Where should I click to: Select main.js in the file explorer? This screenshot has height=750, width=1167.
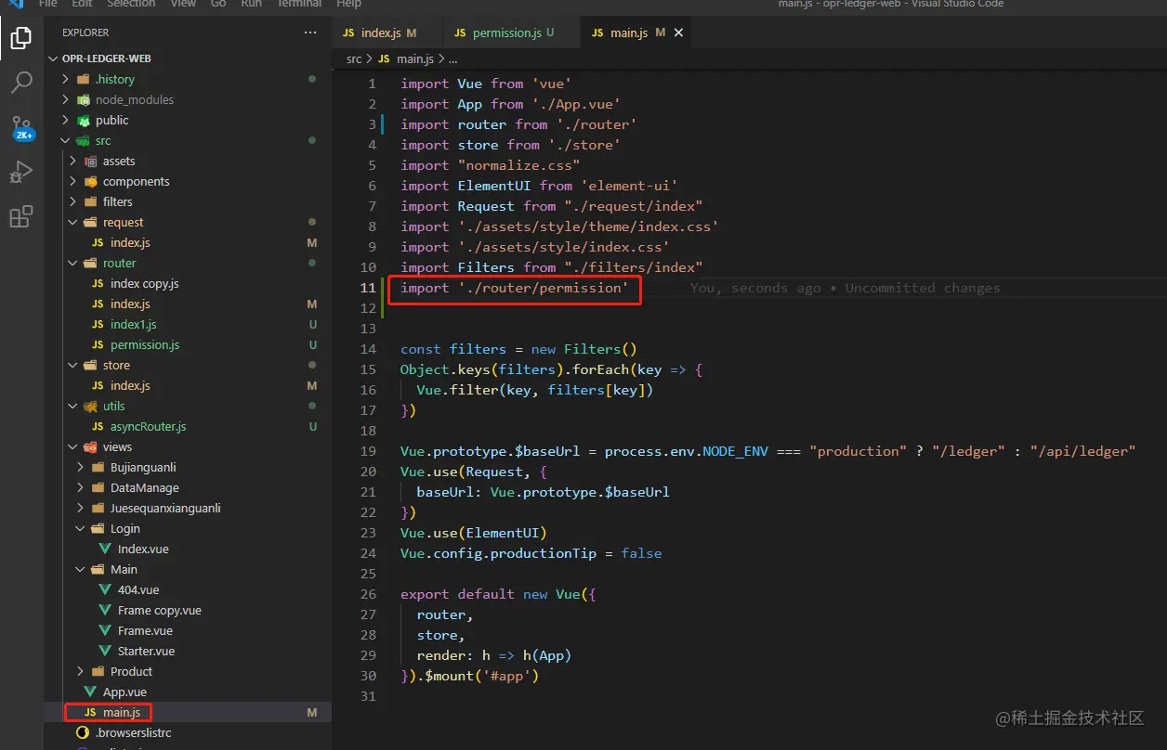click(x=121, y=712)
